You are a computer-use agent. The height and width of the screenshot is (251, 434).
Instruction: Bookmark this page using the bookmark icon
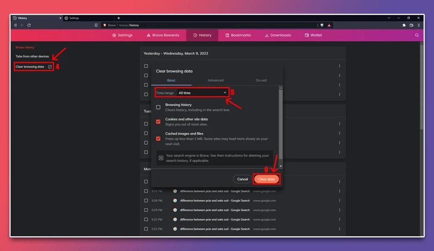[96, 25]
